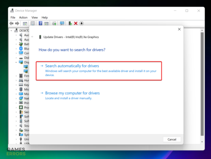Screen dimensions: 211x159
Task: Choose Search automatically for drivers
Action: tap(72, 66)
